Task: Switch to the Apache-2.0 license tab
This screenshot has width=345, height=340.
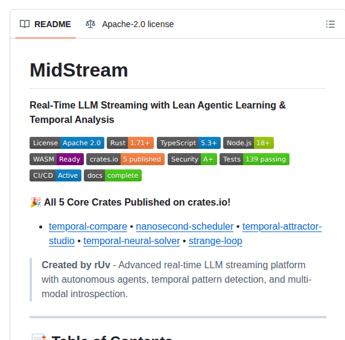Action: [130, 24]
